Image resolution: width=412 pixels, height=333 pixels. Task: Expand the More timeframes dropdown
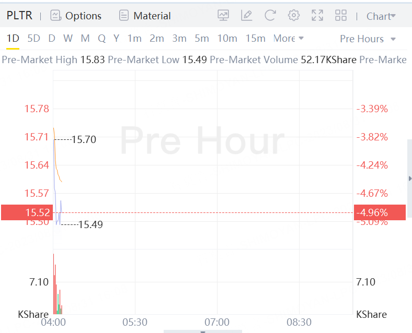coord(288,38)
